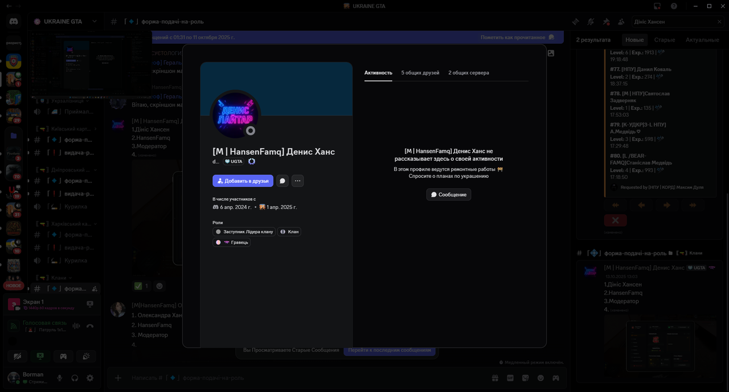Click screen share button in voice panel
This screenshot has height=392, width=729.
point(40,356)
